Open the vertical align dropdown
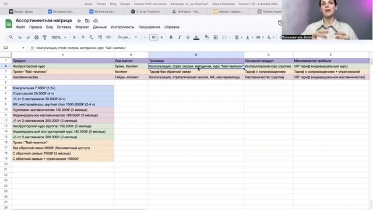The width and height of the screenshot is (373, 210). pos(249,37)
